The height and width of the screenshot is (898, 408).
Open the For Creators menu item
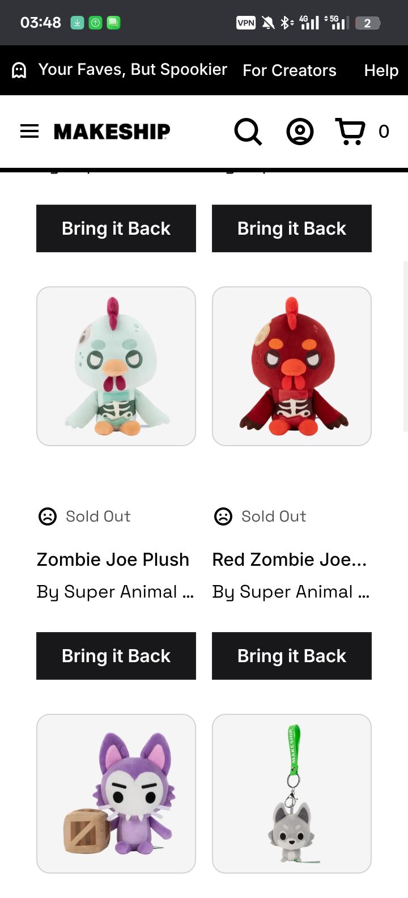tap(290, 70)
